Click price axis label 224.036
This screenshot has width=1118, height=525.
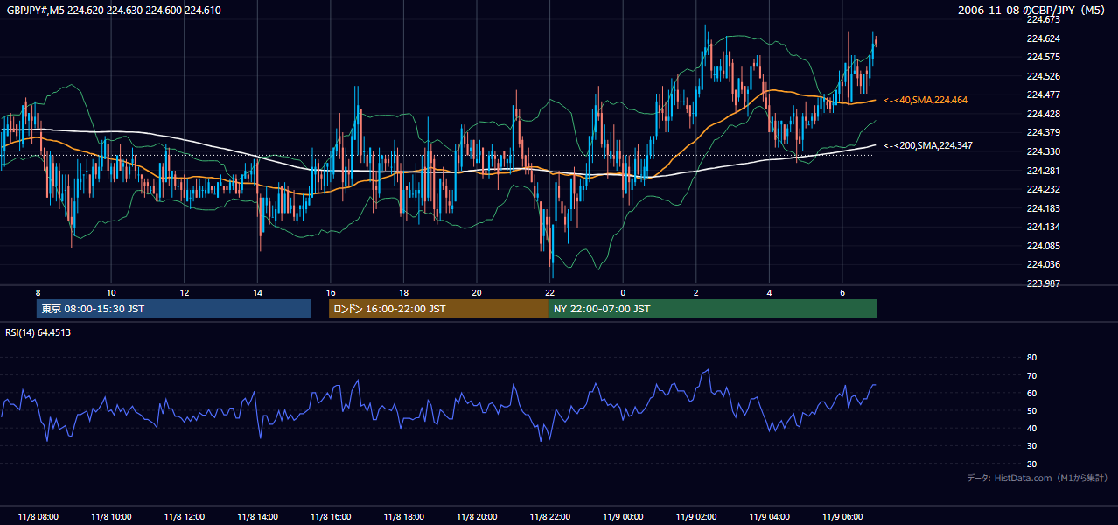coord(1043,264)
